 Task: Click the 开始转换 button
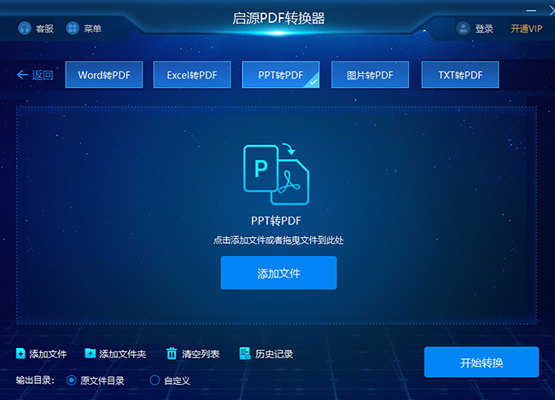click(x=482, y=362)
